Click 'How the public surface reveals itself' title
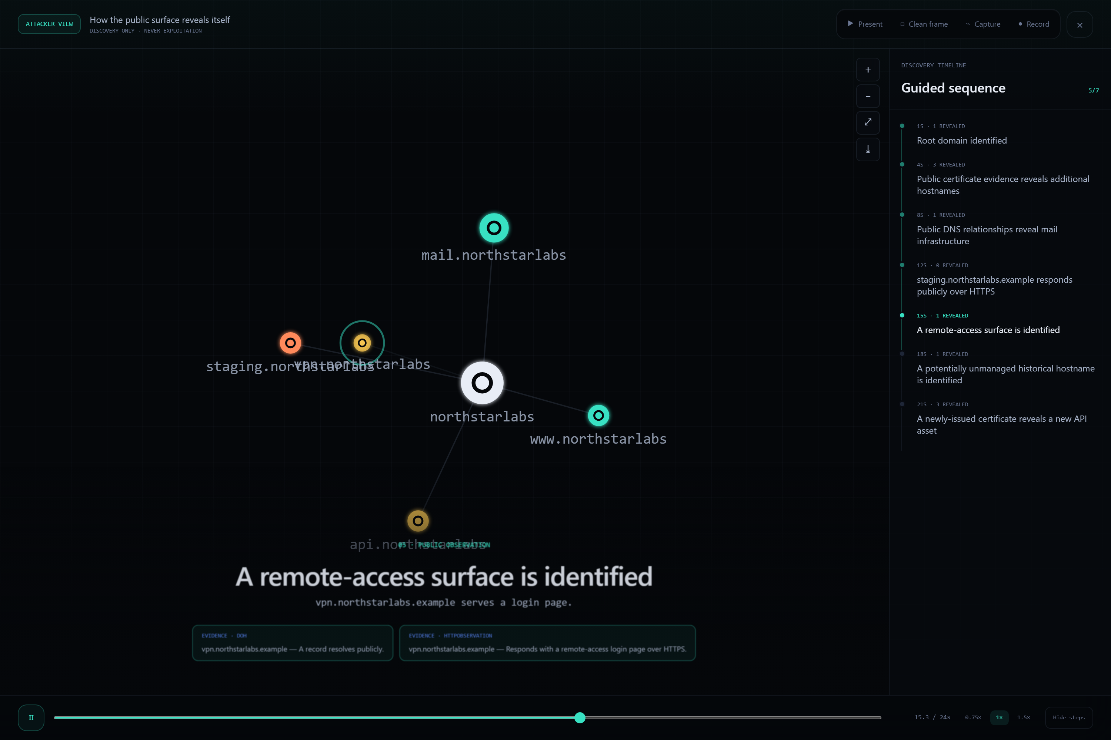The height and width of the screenshot is (740, 1111). pos(160,20)
